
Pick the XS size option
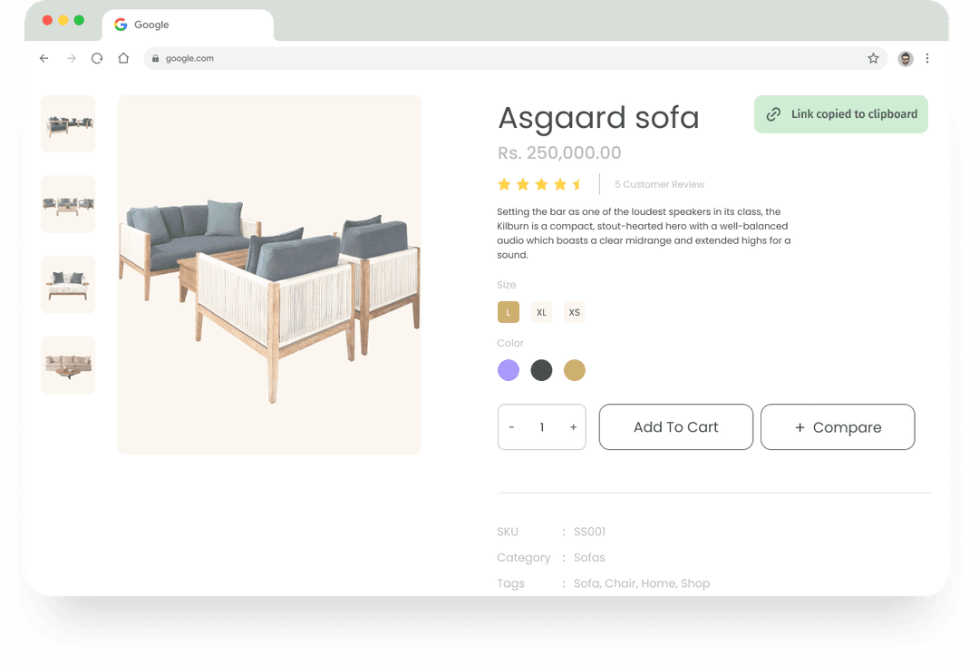point(575,312)
